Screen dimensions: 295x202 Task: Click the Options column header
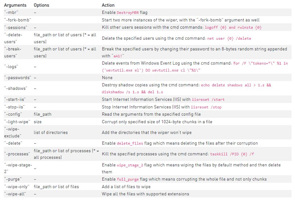point(41,5)
